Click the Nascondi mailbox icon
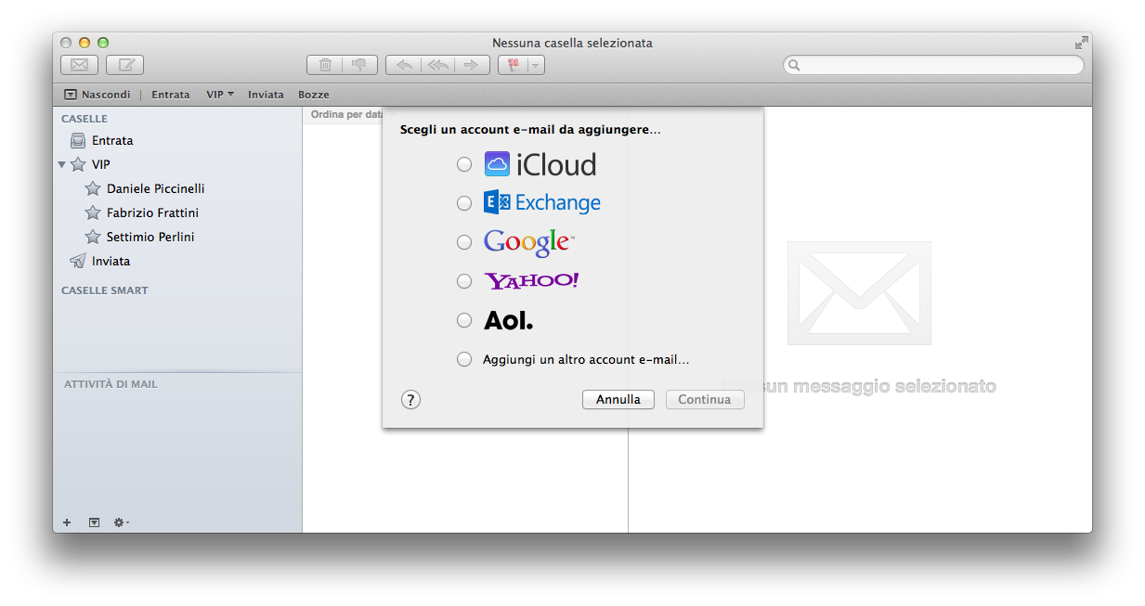Image resolution: width=1145 pixels, height=606 pixels. click(x=71, y=95)
